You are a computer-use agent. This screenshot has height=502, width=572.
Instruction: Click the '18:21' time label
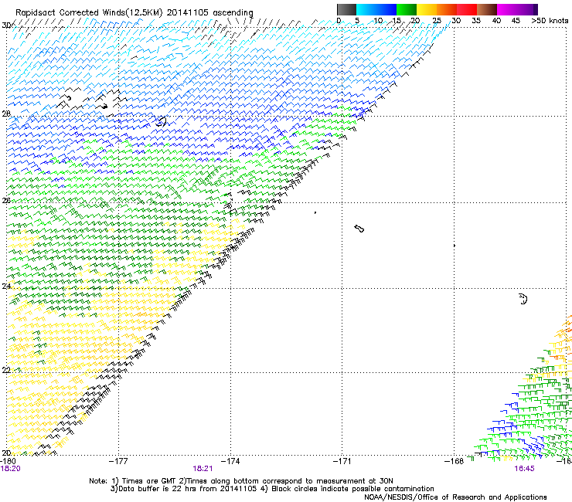coord(203,469)
